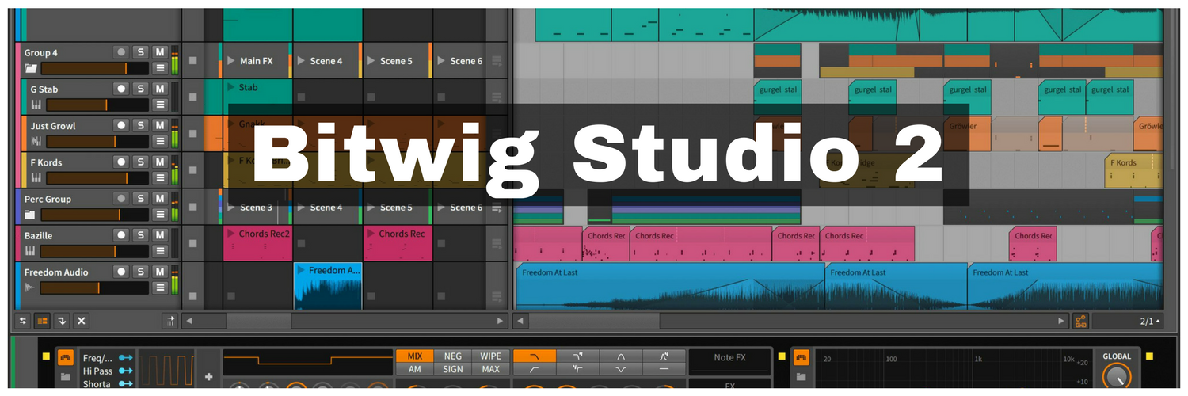The image size is (1188, 396).
Task: Select the WIPE mode button
Action: click(490, 356)
